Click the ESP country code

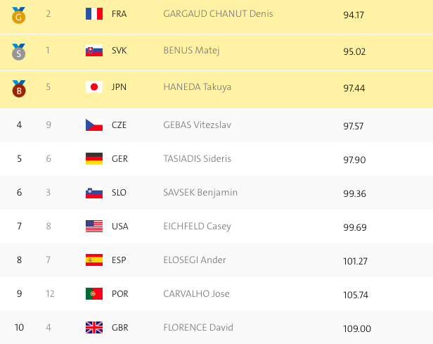pos(119,260)
